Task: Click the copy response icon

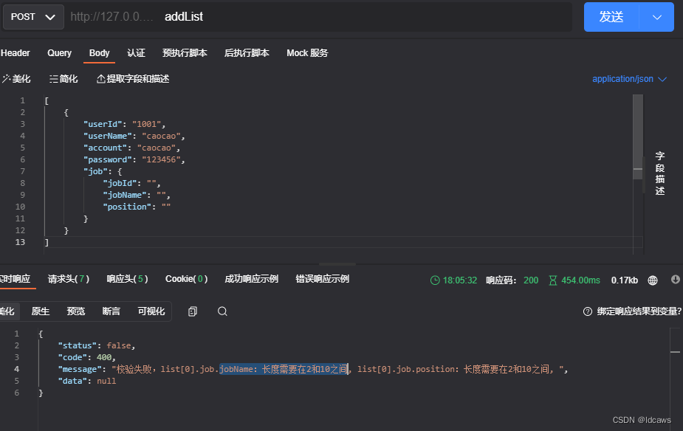Action: pos(193,311)
